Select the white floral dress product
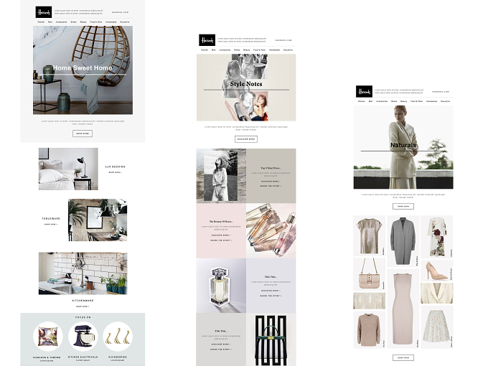 pyautogui.click(x=437, y=237)
